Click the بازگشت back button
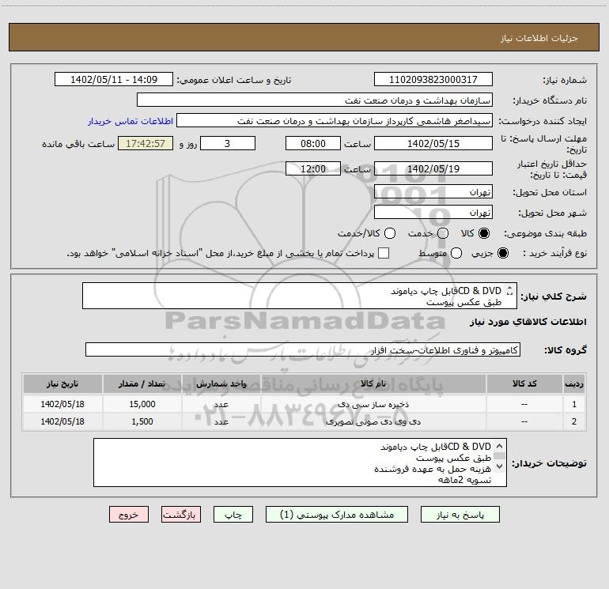This screenshot has width=609, height=589. click(181, 515)
